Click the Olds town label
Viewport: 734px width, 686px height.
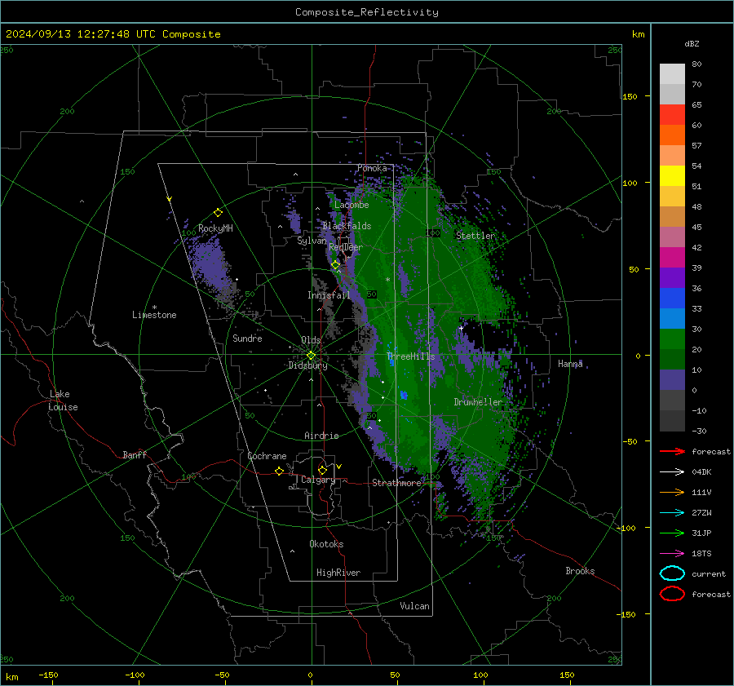(311, 340)
